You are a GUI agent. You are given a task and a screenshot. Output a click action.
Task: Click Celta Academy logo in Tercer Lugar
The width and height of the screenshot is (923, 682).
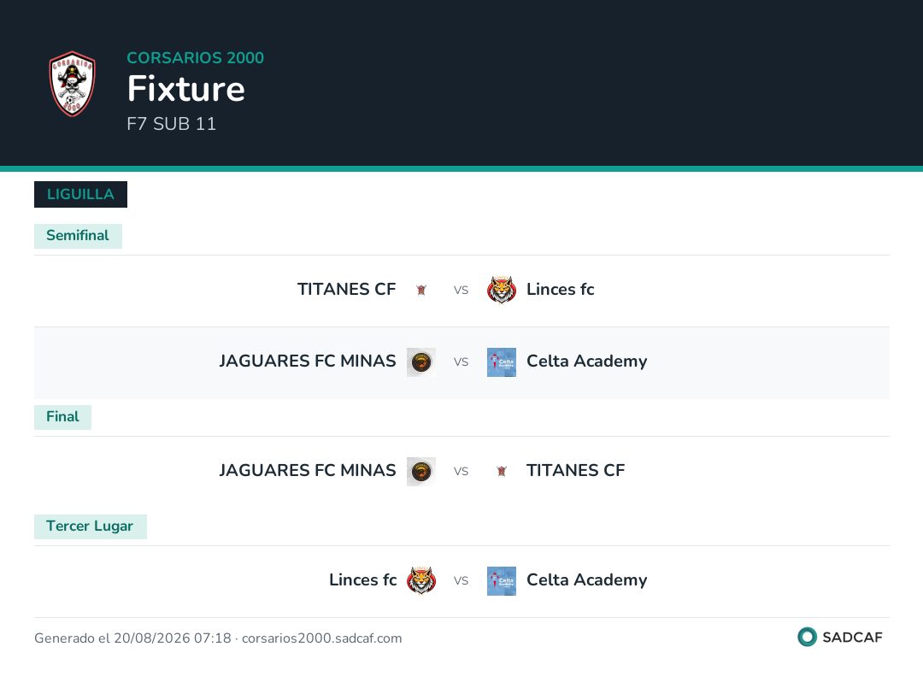tap(502, 581)
